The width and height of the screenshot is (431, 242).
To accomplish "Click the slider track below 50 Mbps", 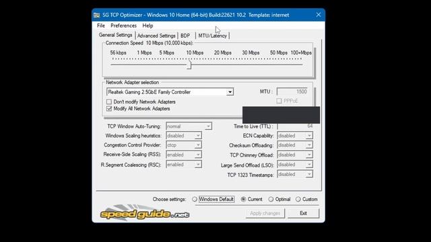I will (278, 65).
